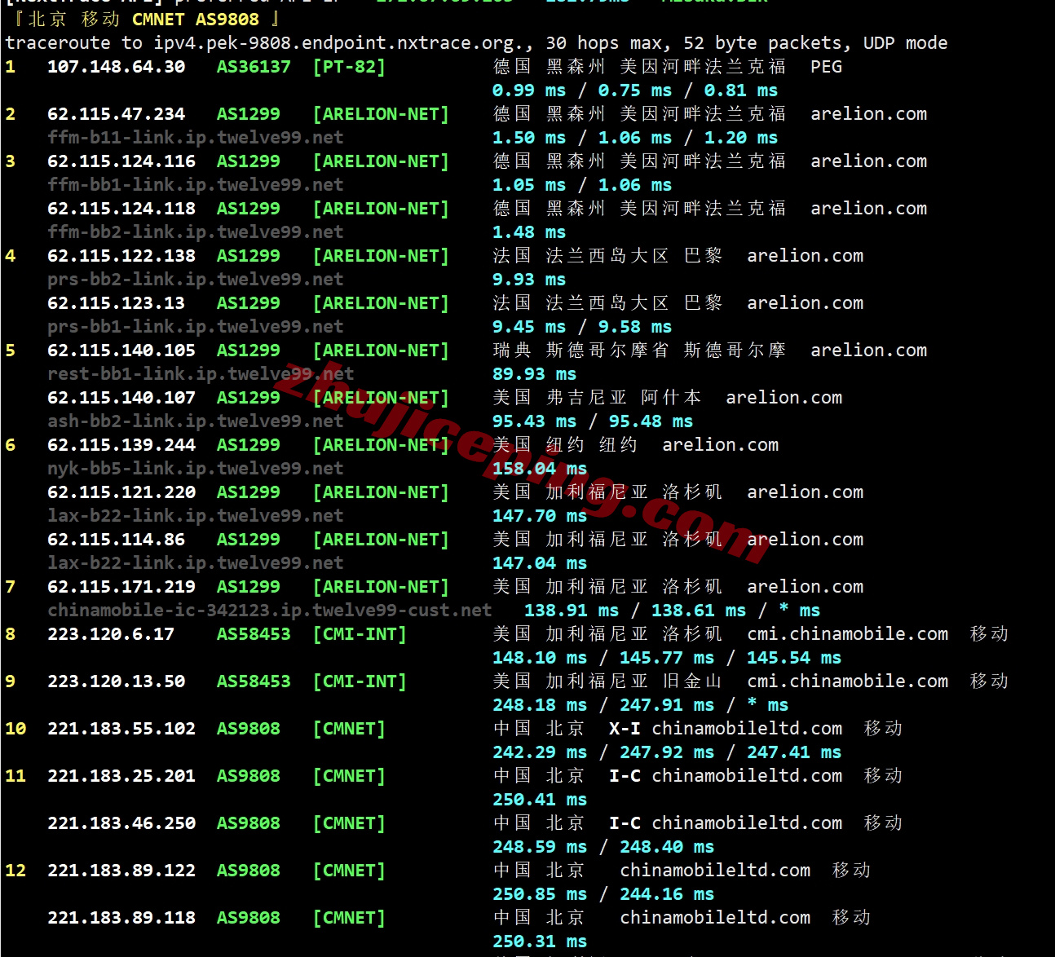Click [CMI-INT] label on hop 9

[x=360, y=681]
